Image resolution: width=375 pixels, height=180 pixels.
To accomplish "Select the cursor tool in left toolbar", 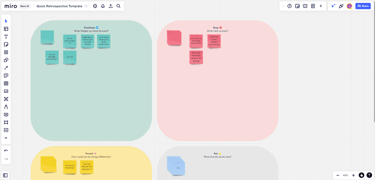I will click(x=6, y=21).
